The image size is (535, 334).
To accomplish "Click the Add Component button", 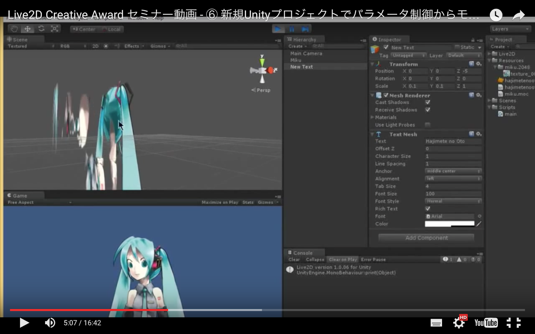I will coord(426,238).
